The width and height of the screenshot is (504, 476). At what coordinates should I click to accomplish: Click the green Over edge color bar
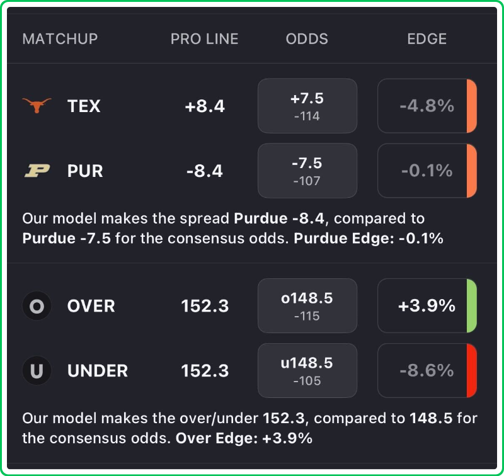point(471,306)
